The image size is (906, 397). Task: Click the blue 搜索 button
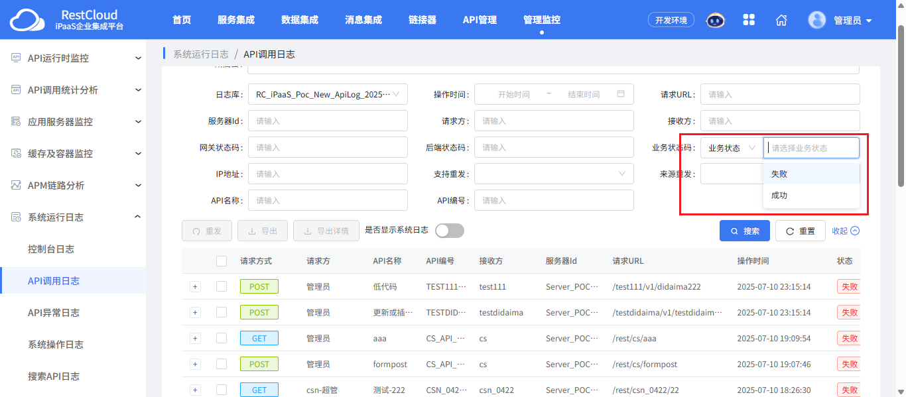tap(745, 231)
